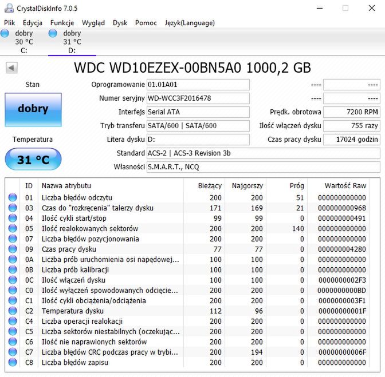Viewport: 385px width, 377px height.
Task: Click threshold value 140
Action: [298, 228]
